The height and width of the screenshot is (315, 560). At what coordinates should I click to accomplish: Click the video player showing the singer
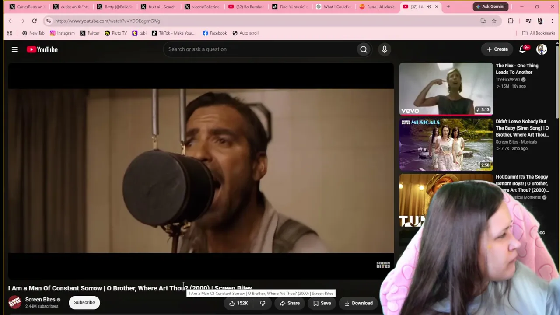(201, 171)
